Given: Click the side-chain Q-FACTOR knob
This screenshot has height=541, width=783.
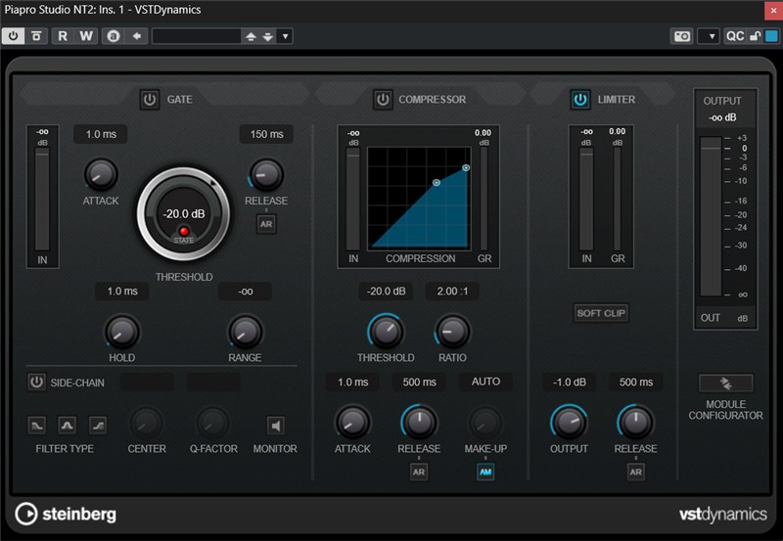Looking at the screenshot, I should coord(213,424).
